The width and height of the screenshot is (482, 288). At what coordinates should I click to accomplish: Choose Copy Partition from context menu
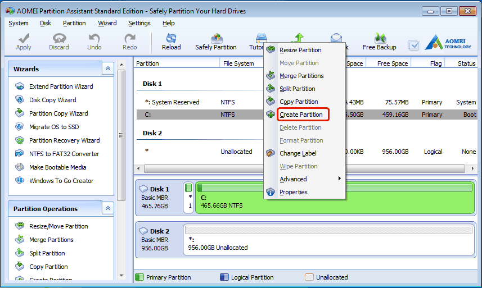pyautogui.click(x=305, y=102)
